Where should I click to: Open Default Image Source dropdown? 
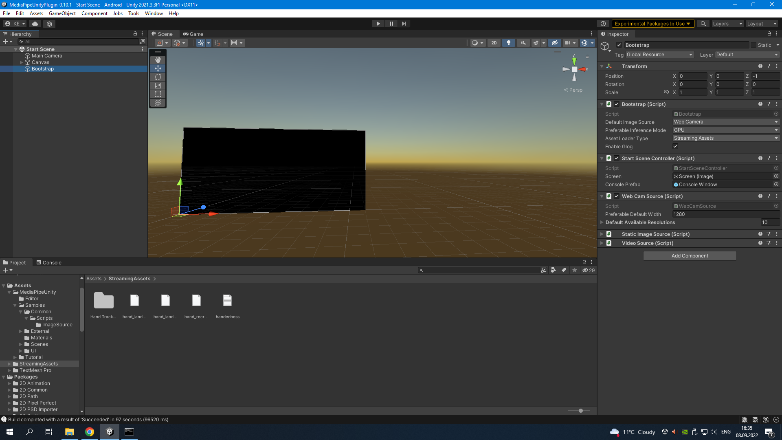tap(725, 122)
